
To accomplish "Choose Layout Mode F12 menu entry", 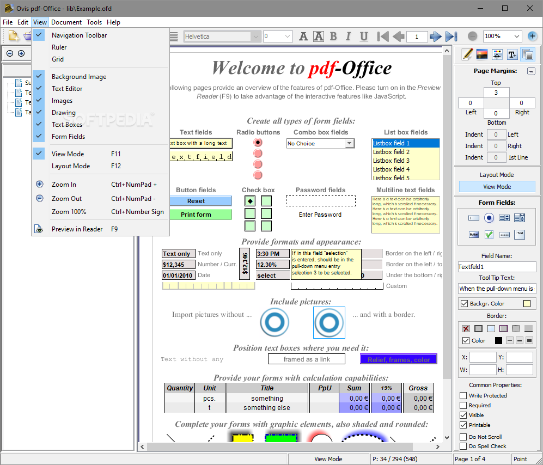I will [x=100, y=166].
